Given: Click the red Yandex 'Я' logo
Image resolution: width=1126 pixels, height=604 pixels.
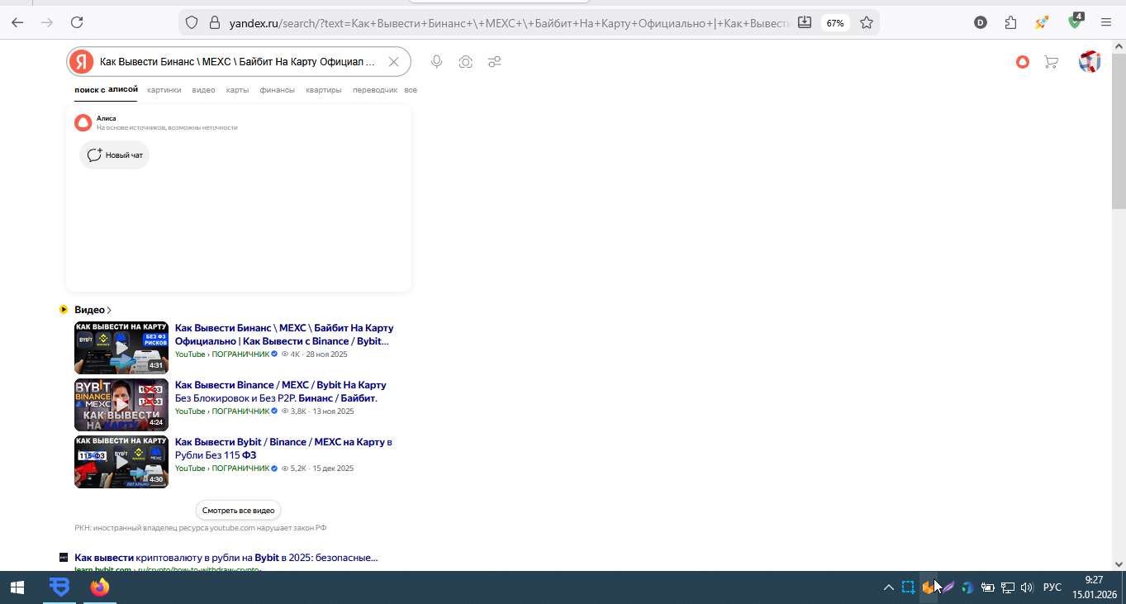Looking at the screenshot, I should (x=81, y=62).
